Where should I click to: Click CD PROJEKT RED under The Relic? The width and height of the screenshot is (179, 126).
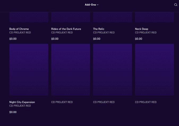pyautogui.click(x=104, y=33)
